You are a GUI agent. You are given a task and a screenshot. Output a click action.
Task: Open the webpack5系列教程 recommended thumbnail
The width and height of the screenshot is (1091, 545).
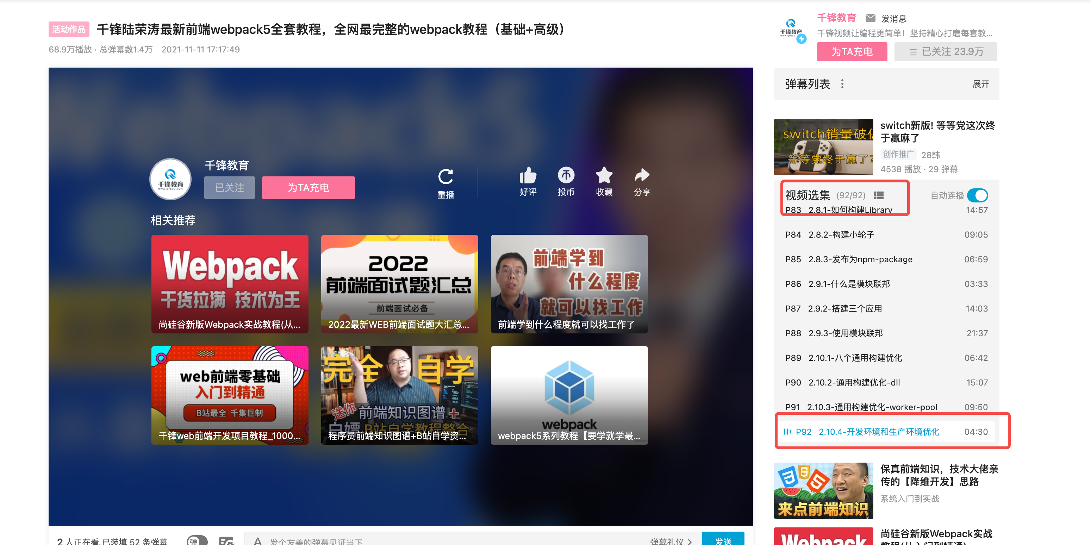coord(569,395)
